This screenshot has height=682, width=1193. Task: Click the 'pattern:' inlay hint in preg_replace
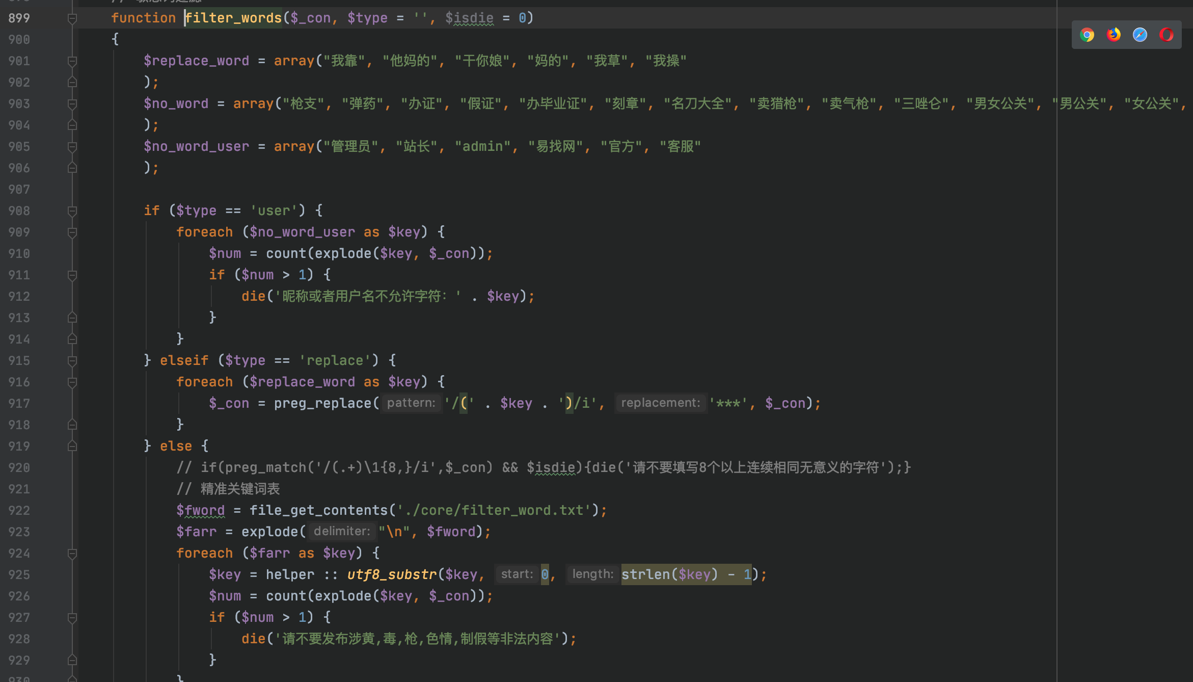coord(411,403)
